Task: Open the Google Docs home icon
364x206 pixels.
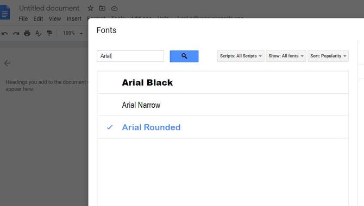Action: pos(5,12)
